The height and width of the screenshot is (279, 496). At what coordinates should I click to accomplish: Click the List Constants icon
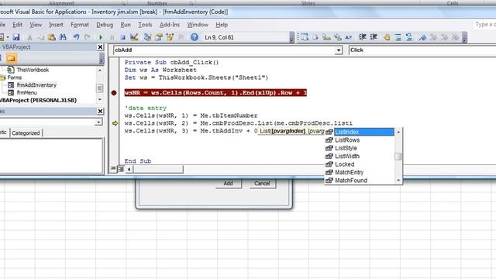(315, 37)
